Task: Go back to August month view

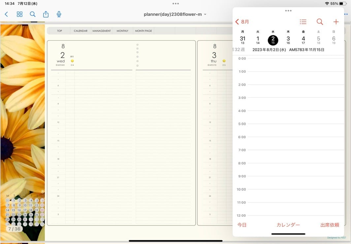Action: click(x=242, y=22)
